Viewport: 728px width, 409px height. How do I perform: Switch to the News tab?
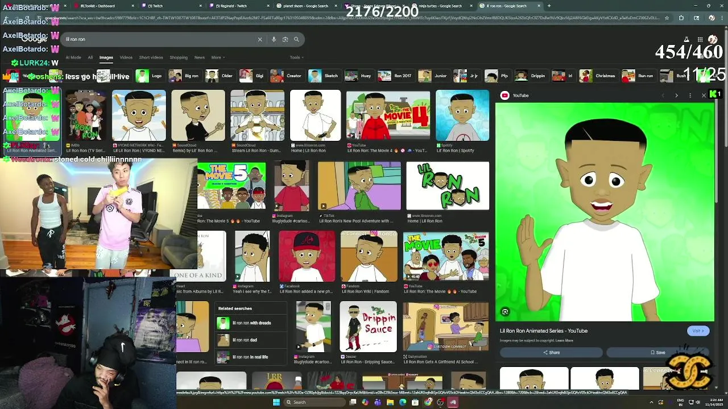coord(199,57)
